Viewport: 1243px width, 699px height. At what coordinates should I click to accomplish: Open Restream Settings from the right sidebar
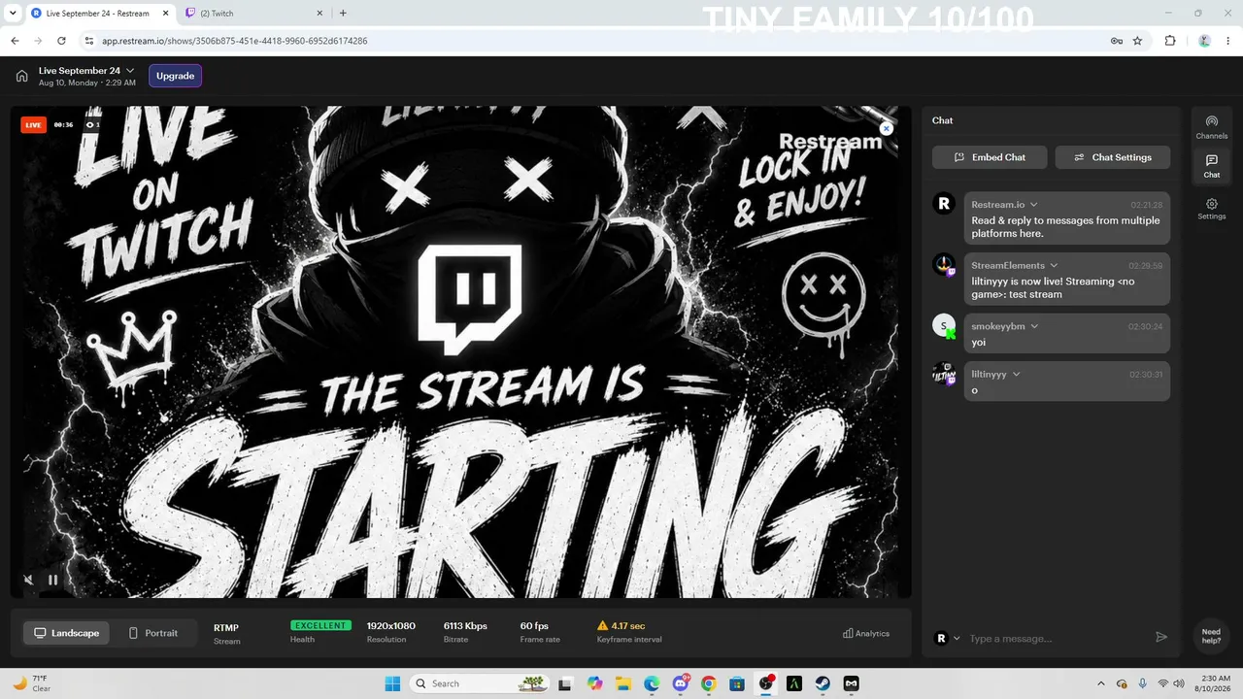[1211, 209]
